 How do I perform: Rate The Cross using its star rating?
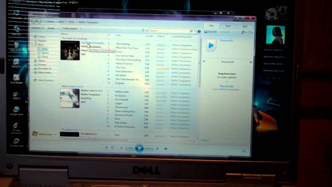pos(162,69)
